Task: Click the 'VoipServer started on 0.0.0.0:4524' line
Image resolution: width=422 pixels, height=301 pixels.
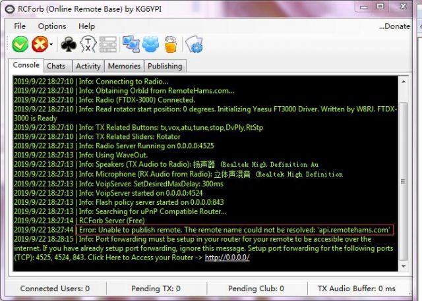Action: (108, 193)
